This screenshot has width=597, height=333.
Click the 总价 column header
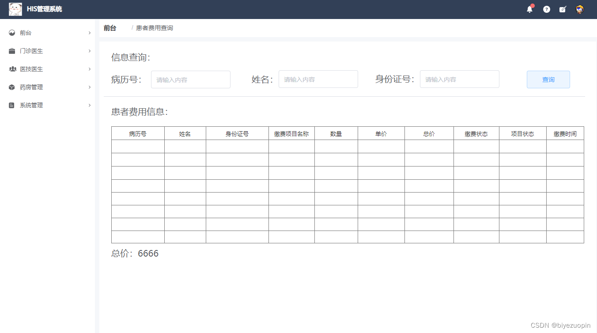click(429, 134)
